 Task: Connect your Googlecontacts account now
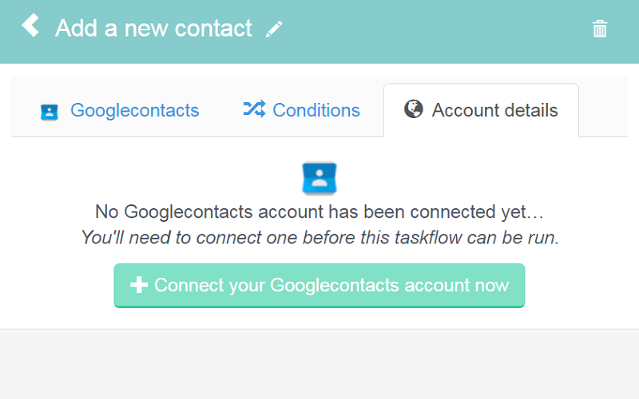point(319,286)
